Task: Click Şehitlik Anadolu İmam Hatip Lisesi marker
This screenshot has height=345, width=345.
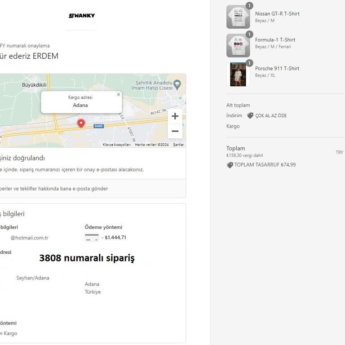Action: pos(177,85)
